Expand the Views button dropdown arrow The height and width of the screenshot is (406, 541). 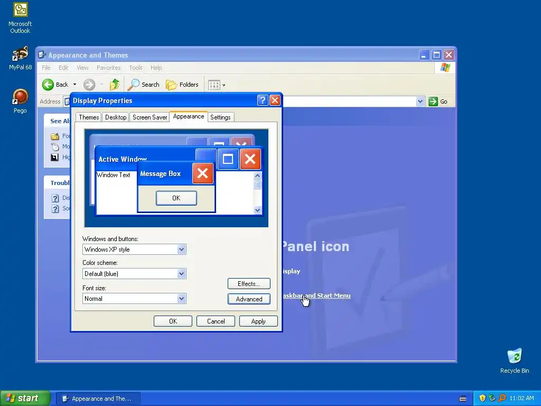[223, 85]
